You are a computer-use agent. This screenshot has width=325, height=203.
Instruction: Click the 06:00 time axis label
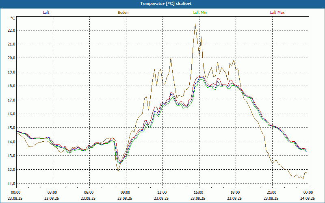click(89, 192)
